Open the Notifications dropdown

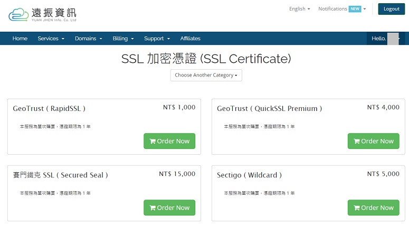(342, 9)
